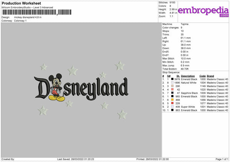Viewport: 230px width, 162px height.
Task: Click the pink swatch with code 1020
Action: tap(172, 89)
